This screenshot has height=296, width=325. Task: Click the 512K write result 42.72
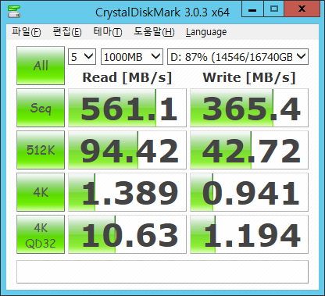point(249,150)
